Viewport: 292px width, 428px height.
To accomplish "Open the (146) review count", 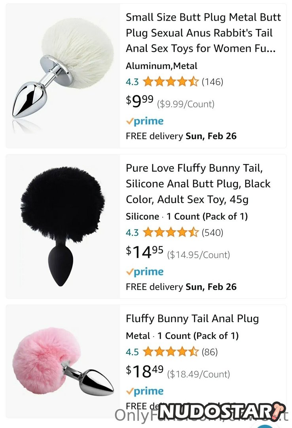I will coord(212,82).
